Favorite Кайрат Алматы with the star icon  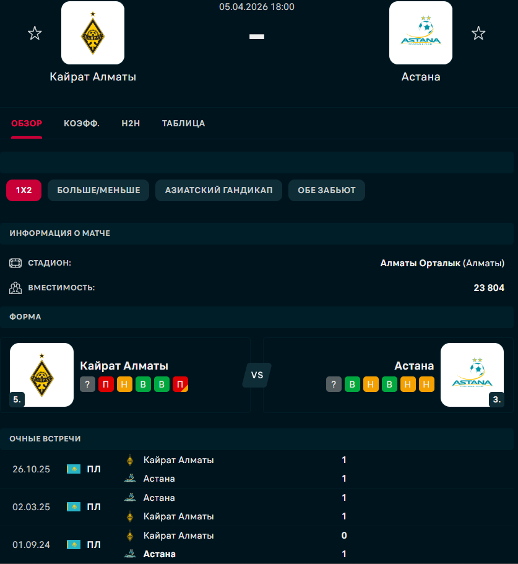pyautogui.click(x=35, y=33)
